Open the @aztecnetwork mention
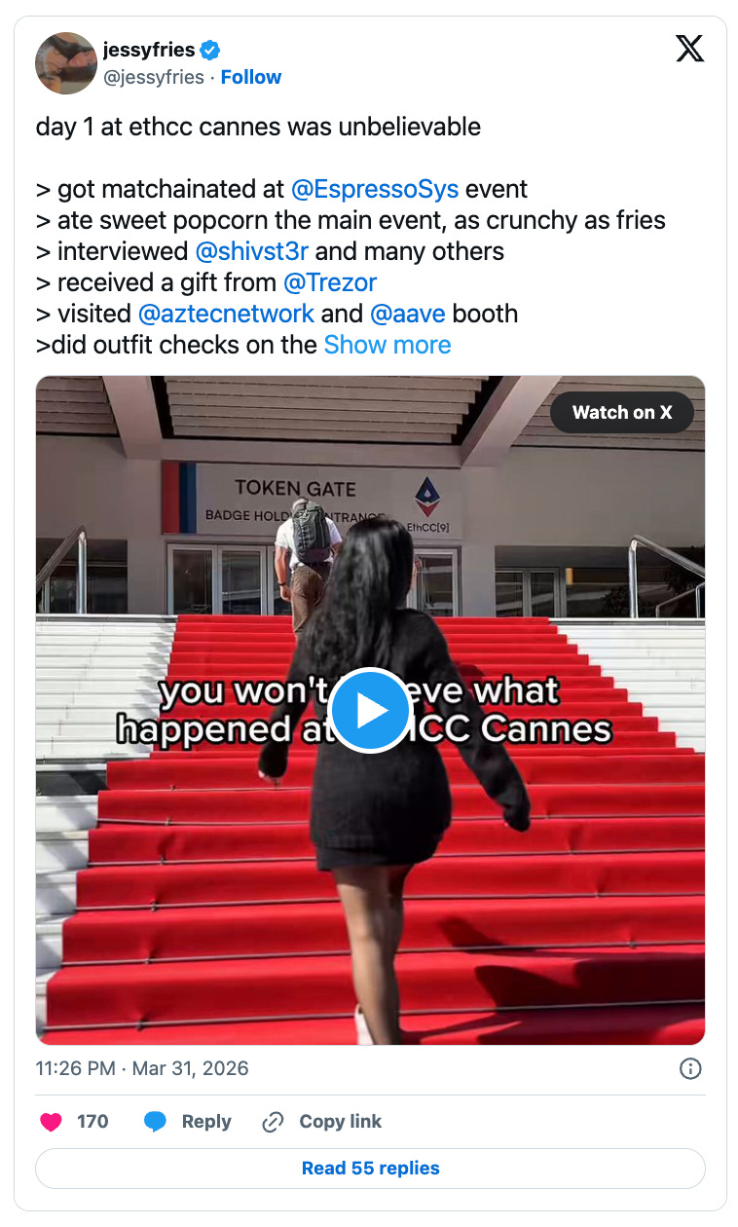Screen dimensions: 738x1227 click(x=227, y=314)
